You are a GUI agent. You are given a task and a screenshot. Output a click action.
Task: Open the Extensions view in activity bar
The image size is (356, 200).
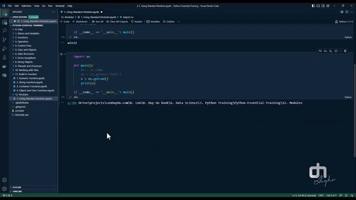4,22
